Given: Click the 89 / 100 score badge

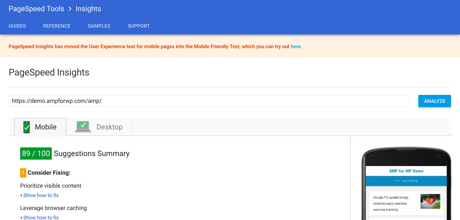Looking at the screenshot, I should coord(36,153).
